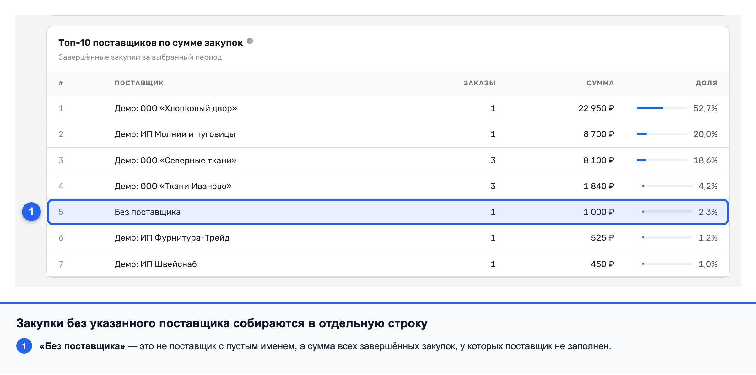Select supplier Демо: ИП Фурнитура-Трейд
This screenshot has height=375, width=756.
click(x=172, y=238)
